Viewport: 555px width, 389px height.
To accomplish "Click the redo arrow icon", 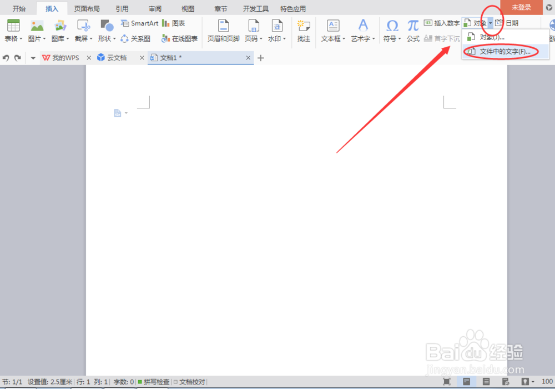I will click(17, 58).
